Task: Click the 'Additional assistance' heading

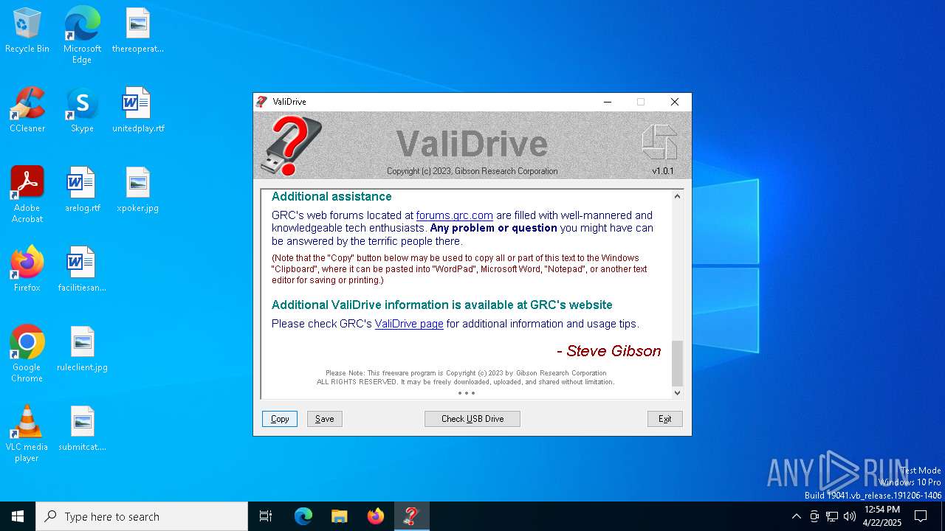Action: coord(331,197)
